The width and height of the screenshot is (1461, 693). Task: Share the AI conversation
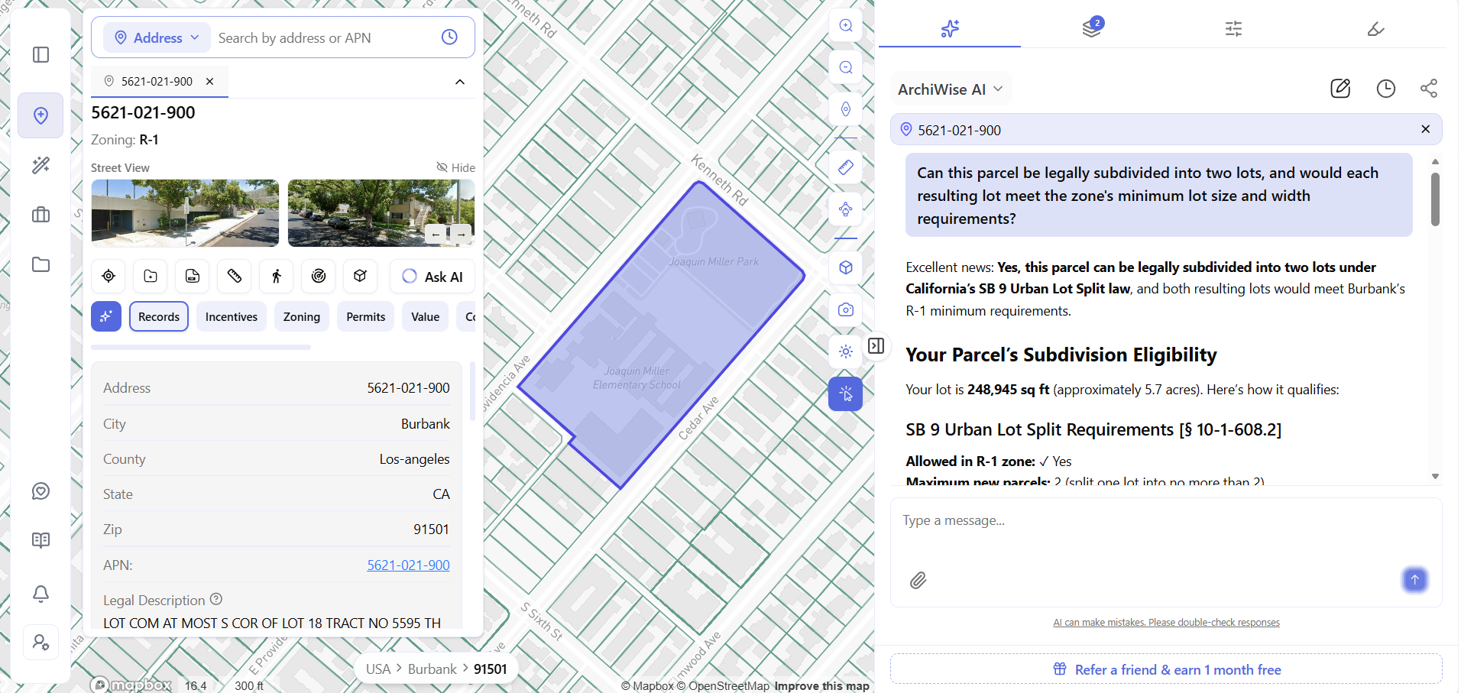point(1429,89)
